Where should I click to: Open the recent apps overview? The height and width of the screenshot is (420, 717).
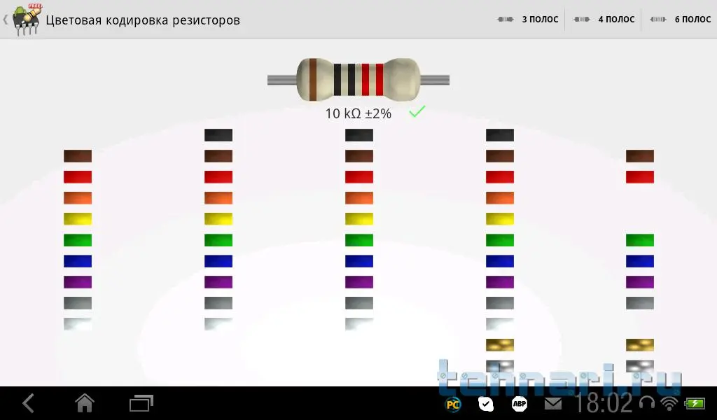[141, 403]
